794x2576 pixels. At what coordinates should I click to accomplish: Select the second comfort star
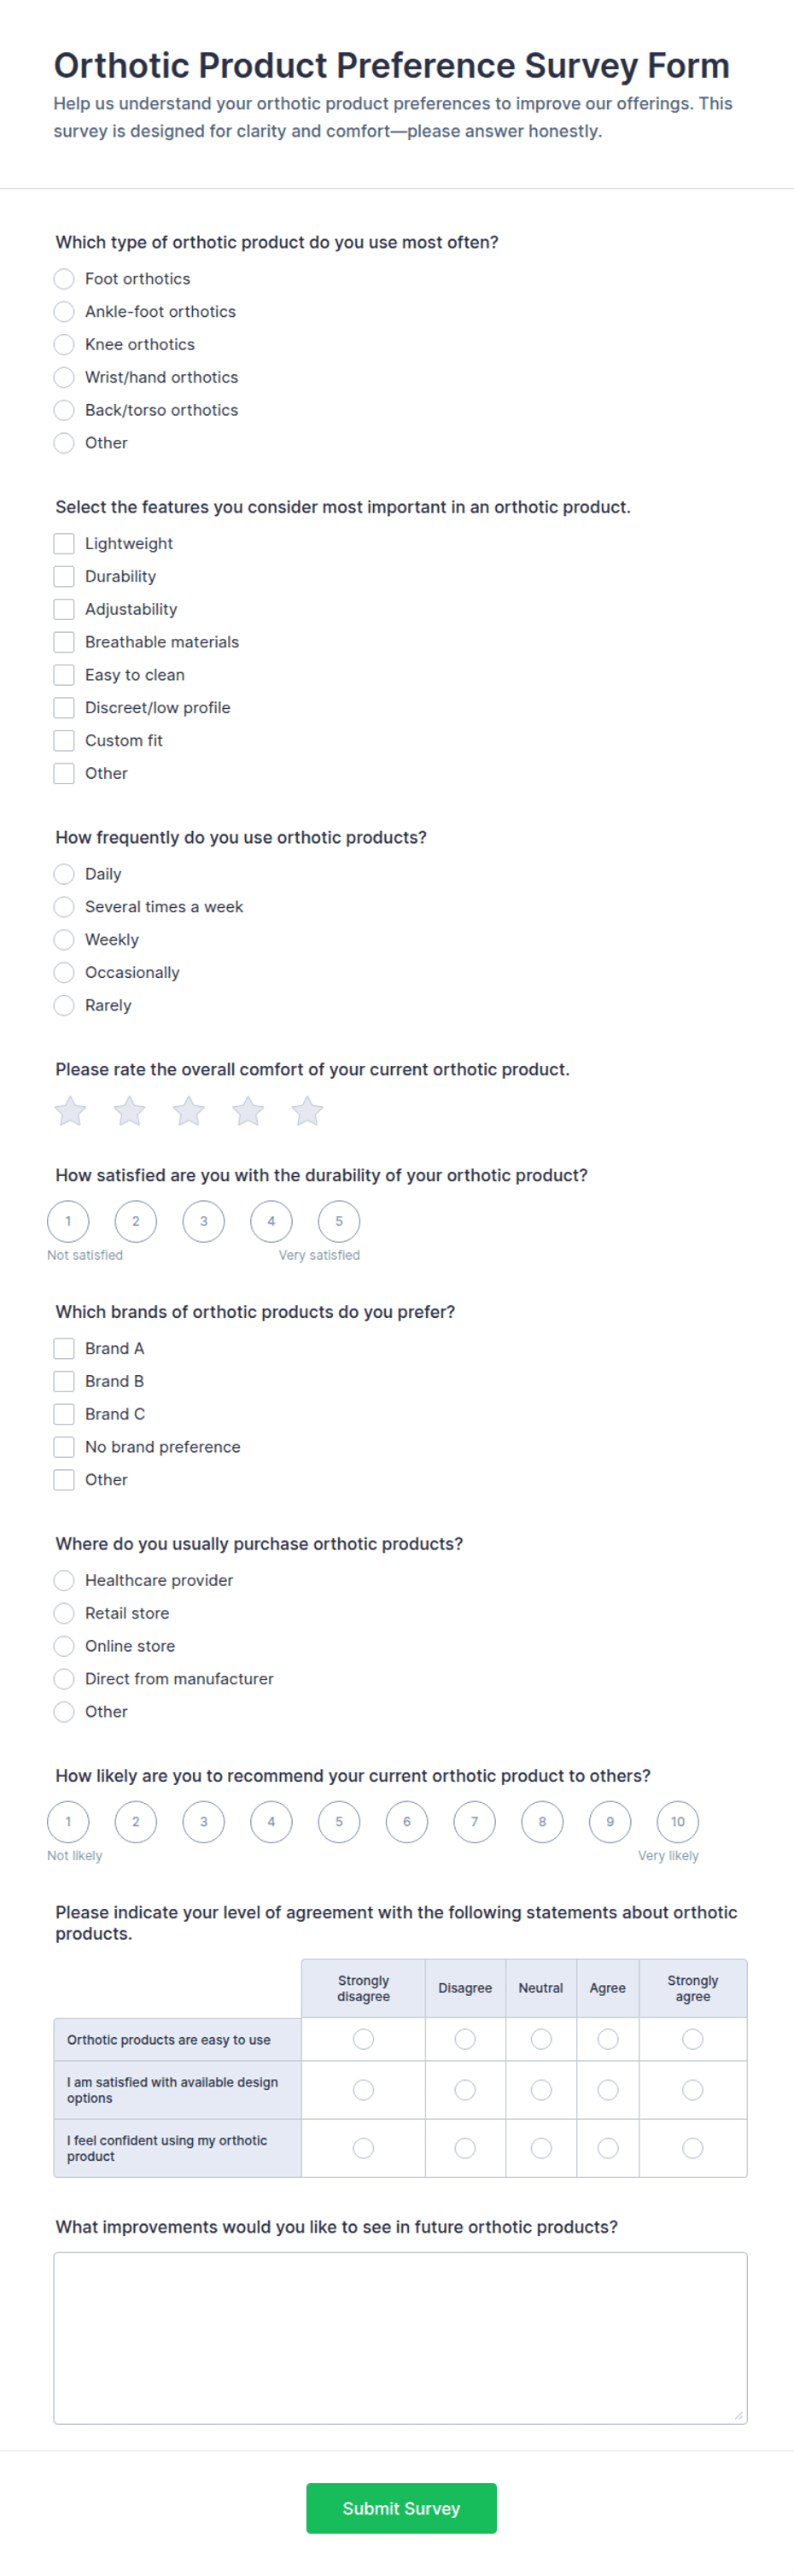[x=129, y=1111]
